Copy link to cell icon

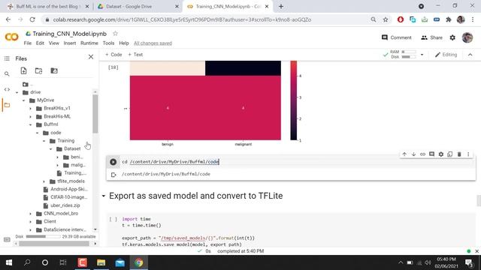pyautogui.click(x=422, y=154)
